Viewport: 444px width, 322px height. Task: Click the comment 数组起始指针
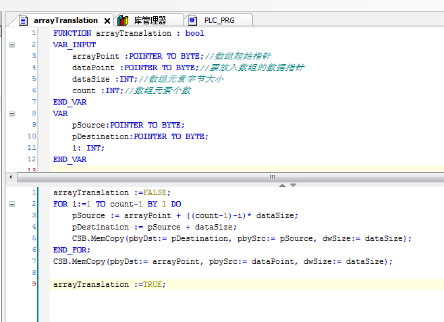238,56
